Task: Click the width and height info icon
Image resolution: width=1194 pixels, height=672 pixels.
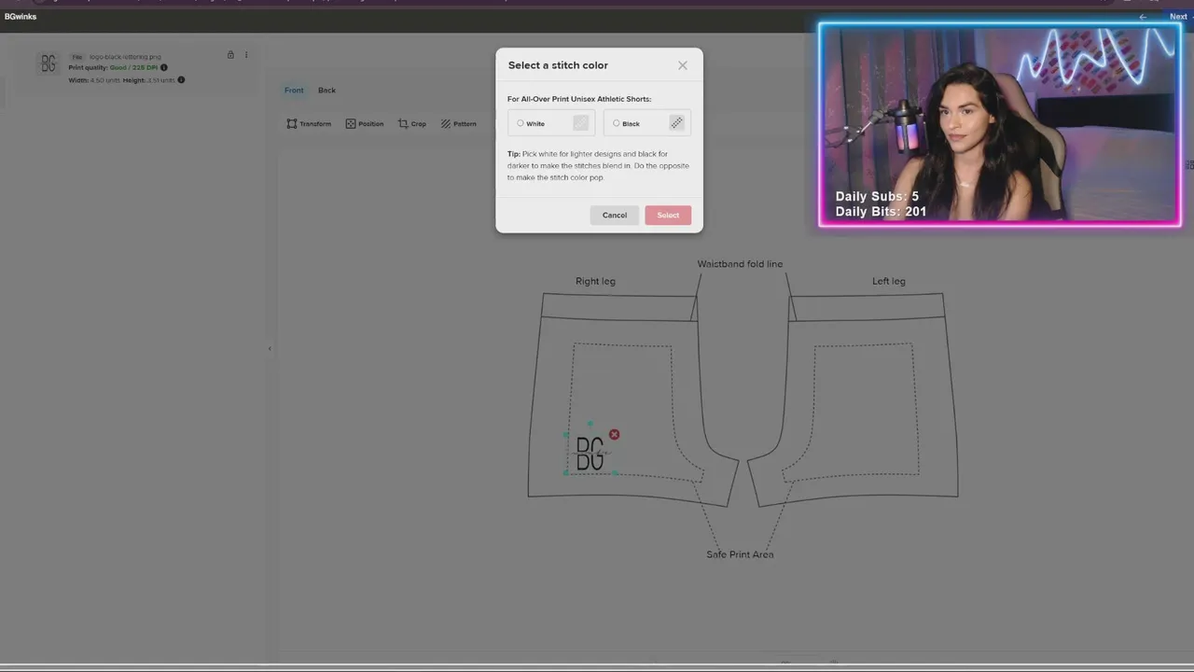Action: 181,79
